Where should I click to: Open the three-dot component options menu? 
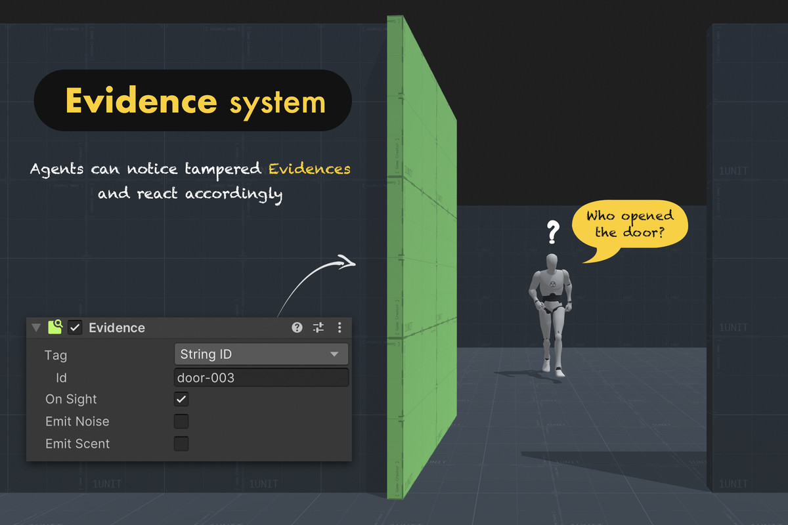[x=339, y=327]
